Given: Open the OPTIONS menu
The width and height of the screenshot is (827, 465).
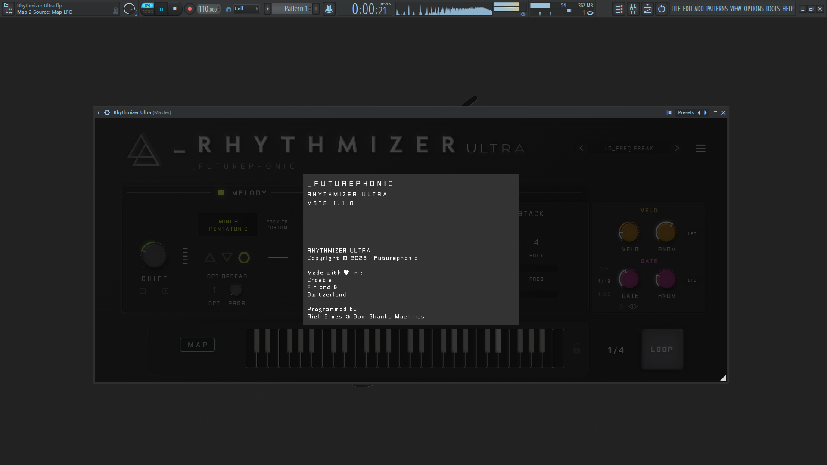Looking at the screenshot, I should coord(754,9).
